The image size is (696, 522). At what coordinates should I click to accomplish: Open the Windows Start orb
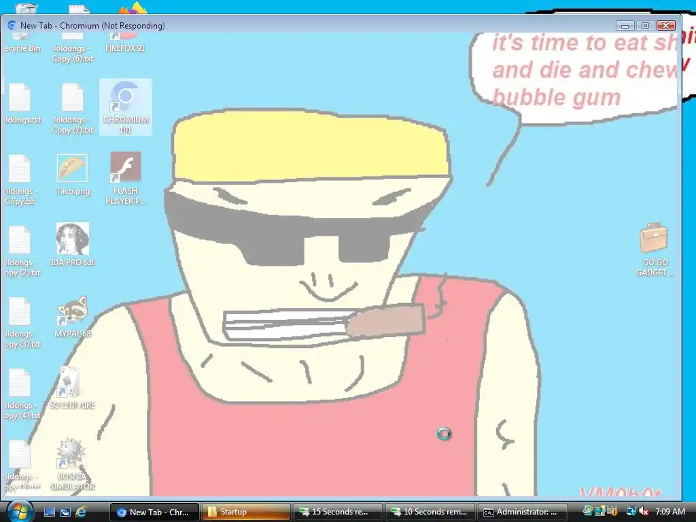[x=20, y=511]
